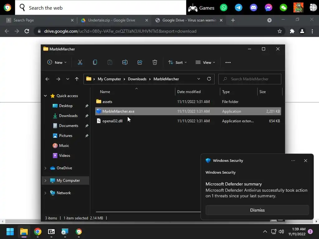Open WhatsApp shortcut in browser top bar
This screenshot has width=319, height=239.
click(x=224, y=8)
